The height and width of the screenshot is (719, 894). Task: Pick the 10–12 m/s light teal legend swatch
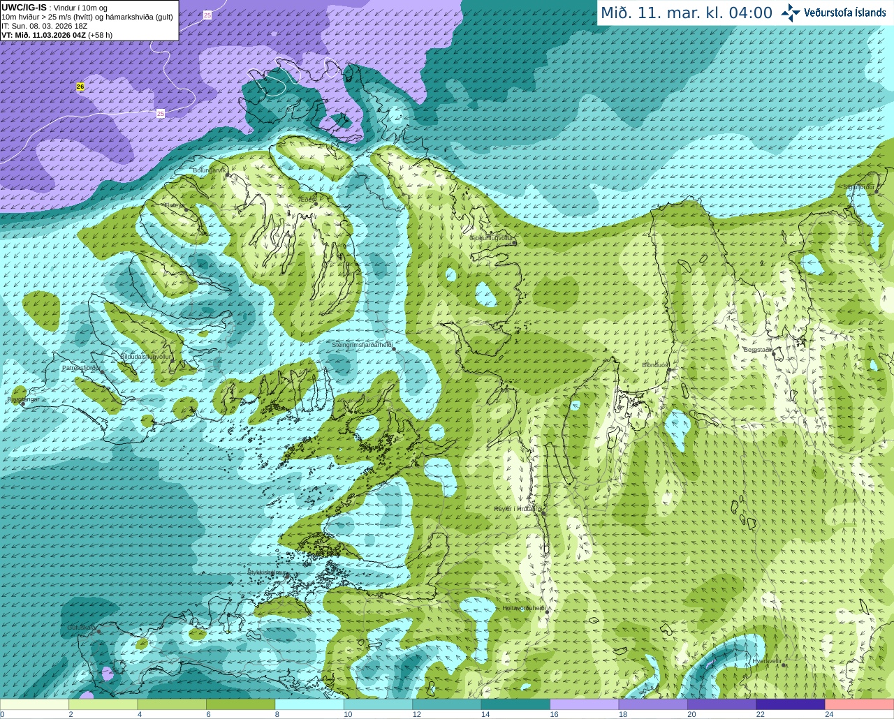click(x=379, y=704)
